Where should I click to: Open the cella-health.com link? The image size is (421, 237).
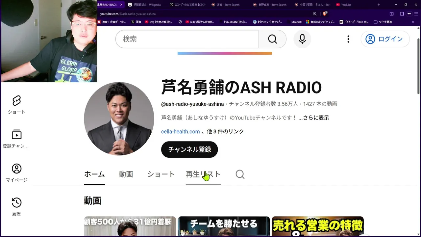[x=180, y=131]
